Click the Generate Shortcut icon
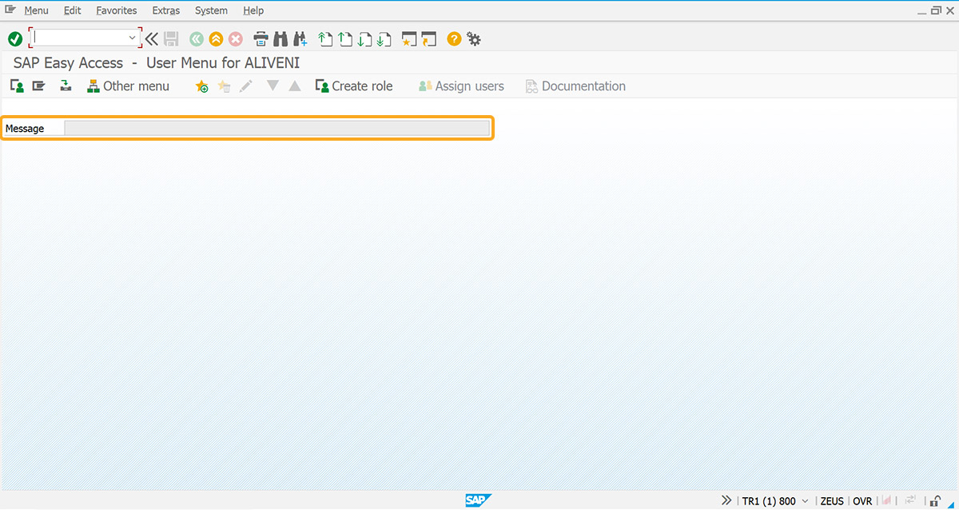959x510 pixels. coord(429,38)
